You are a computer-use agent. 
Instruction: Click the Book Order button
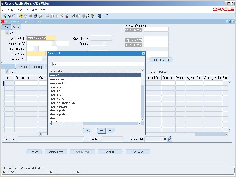pos(138,152)
